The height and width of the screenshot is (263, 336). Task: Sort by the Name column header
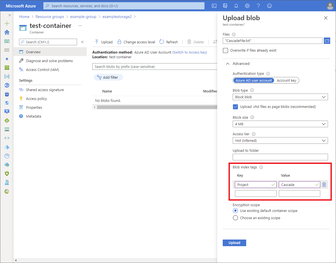[107, 91]
